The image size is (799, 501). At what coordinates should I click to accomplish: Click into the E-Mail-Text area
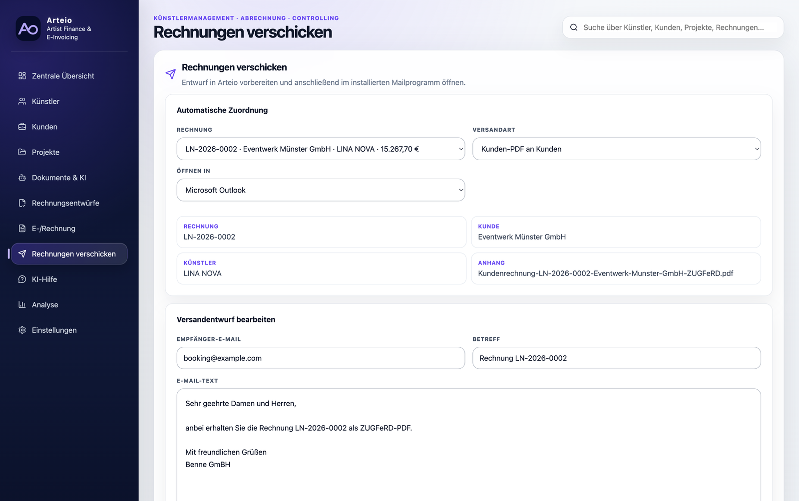[469, 445]
